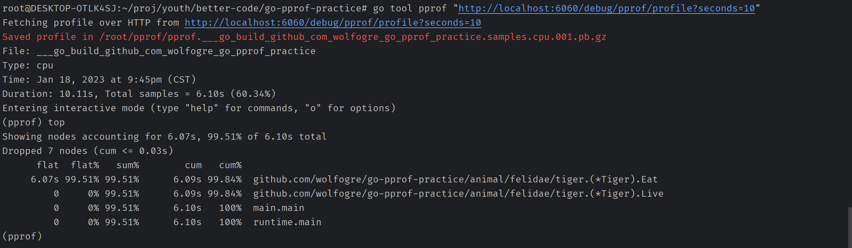The width and height of the screenshot is (852, 248).
Task: Click the 6.07s flat value in the first row
Action: [45, 179]
